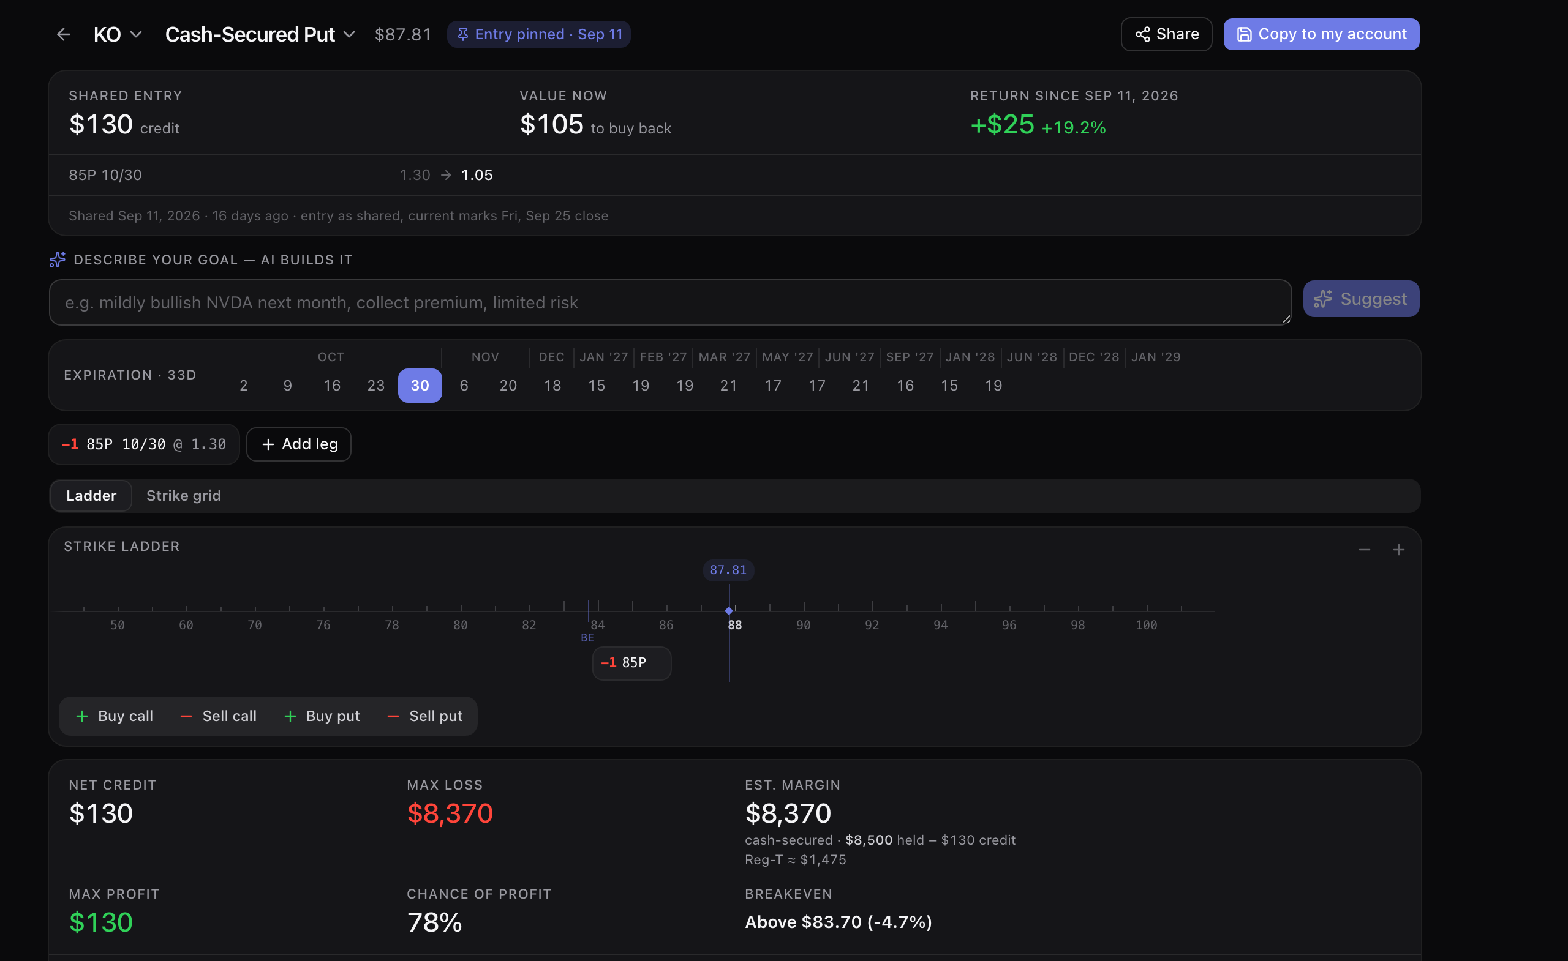
Task: Zoom out the strike ladder with minus icon
Action: click(1363, 550)
